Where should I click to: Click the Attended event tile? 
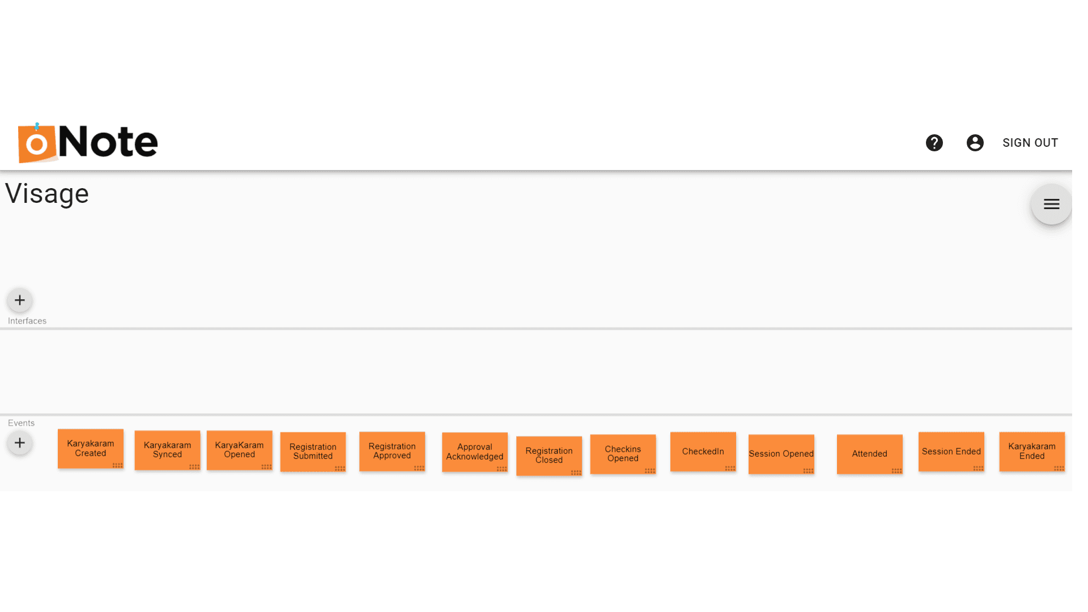click(x=870, y=453)
